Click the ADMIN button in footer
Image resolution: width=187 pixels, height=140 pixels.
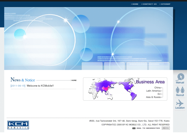coord(166,128)
